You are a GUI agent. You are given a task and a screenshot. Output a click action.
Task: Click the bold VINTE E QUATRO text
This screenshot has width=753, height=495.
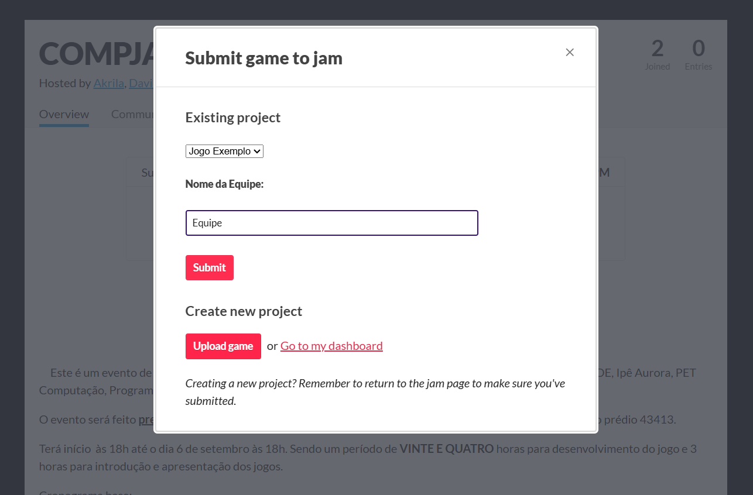tap(447, 449)
